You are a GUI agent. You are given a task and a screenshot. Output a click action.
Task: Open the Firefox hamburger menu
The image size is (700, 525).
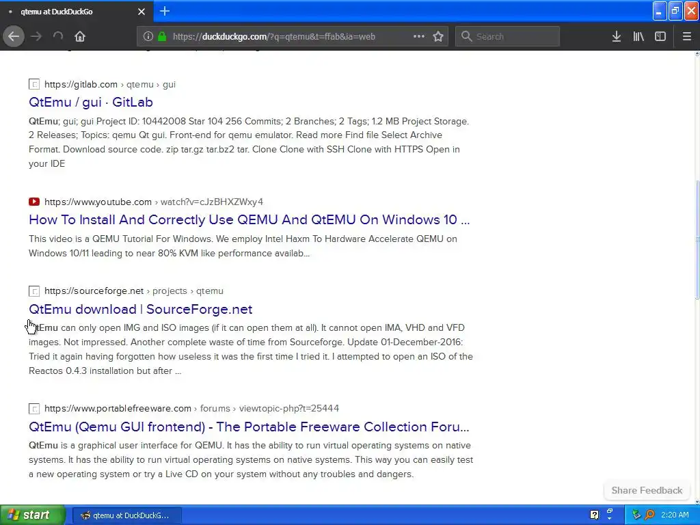coord(687,36)
